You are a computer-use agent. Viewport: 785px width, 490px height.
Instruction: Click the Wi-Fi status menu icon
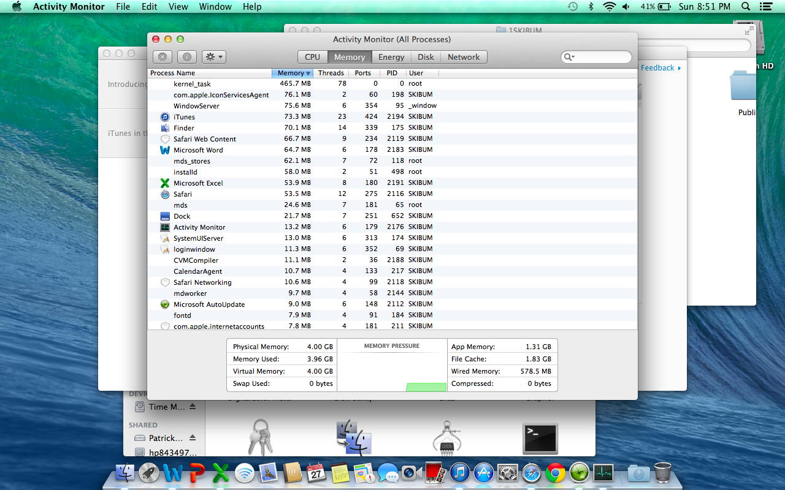coord(609,7)
